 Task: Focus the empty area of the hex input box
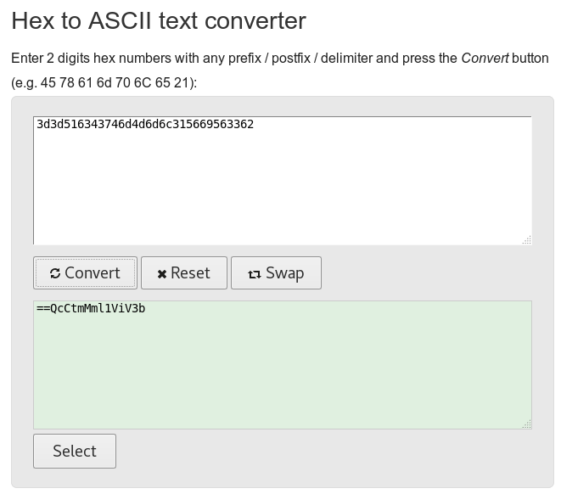tap(282, 187)
